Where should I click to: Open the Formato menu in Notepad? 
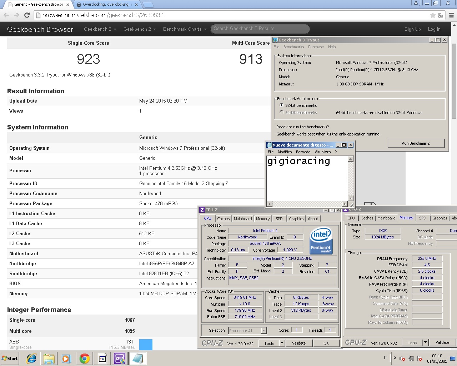[303, 152]
